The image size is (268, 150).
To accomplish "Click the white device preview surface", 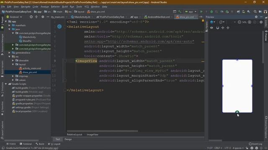I will [x=237, y=86].
